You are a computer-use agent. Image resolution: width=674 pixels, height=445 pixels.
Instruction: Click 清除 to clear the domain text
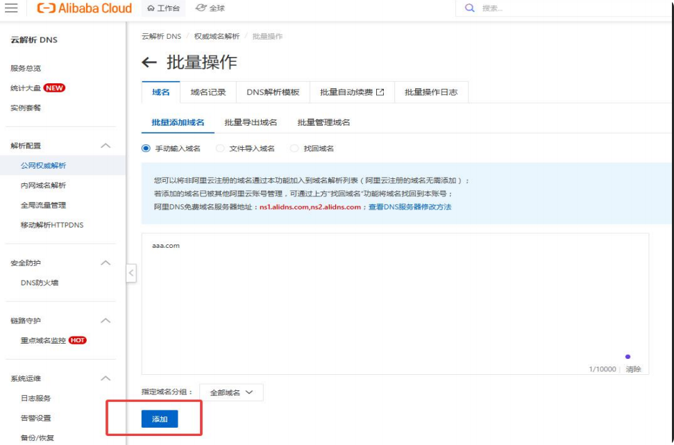(633, 369)
